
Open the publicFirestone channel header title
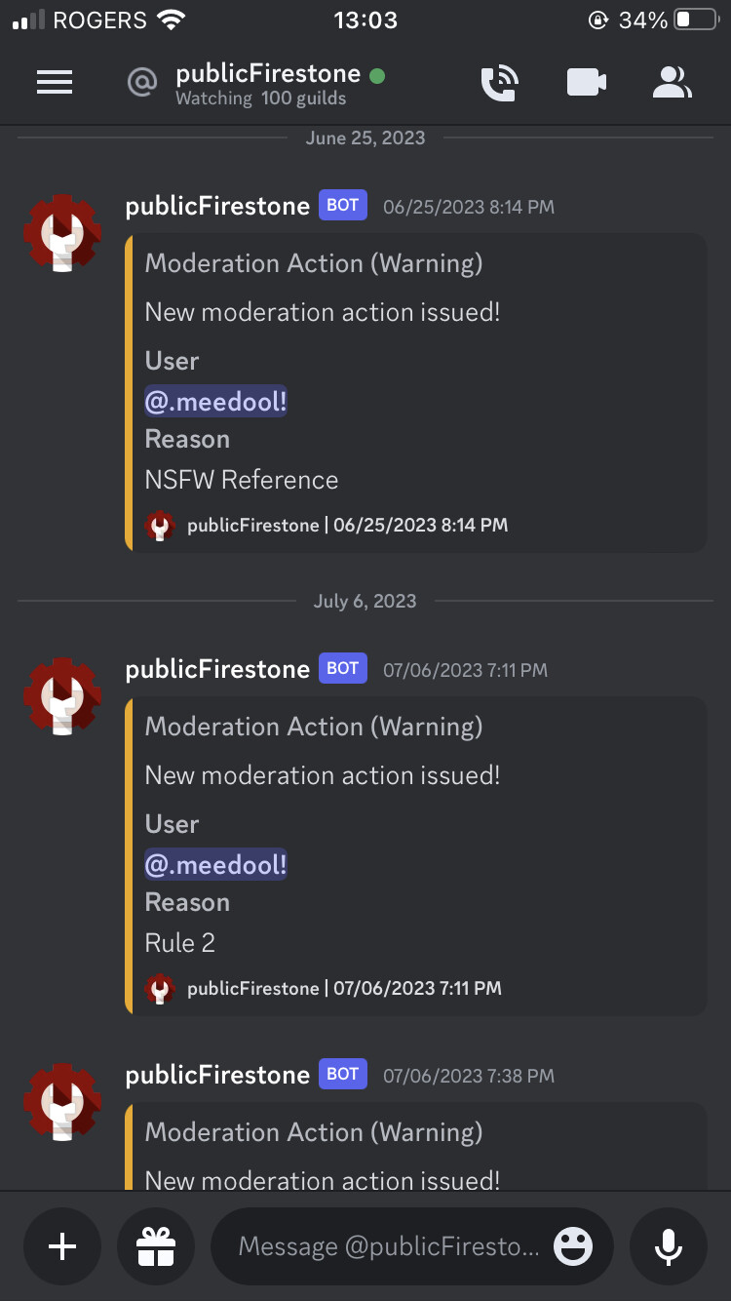click(268, 74)
